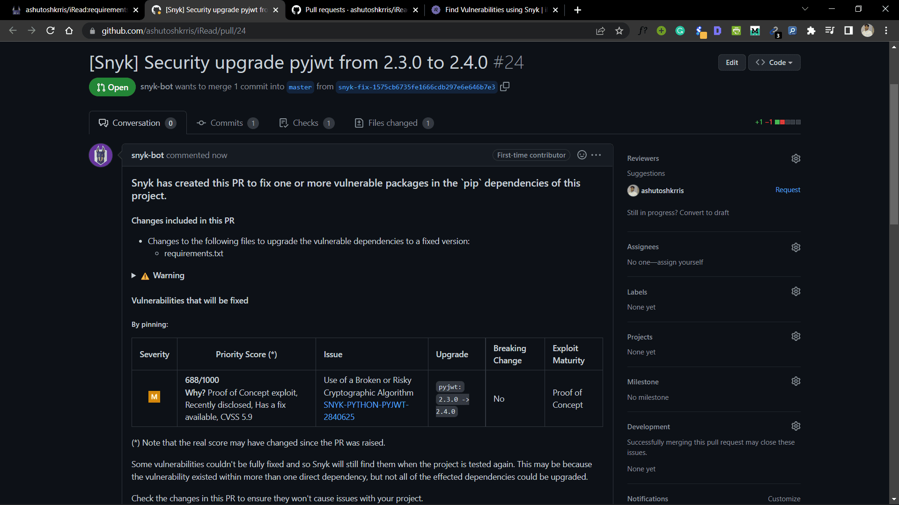Click the Convert to draft link
This screenshot has height=505, width=899.
(704, 213)
